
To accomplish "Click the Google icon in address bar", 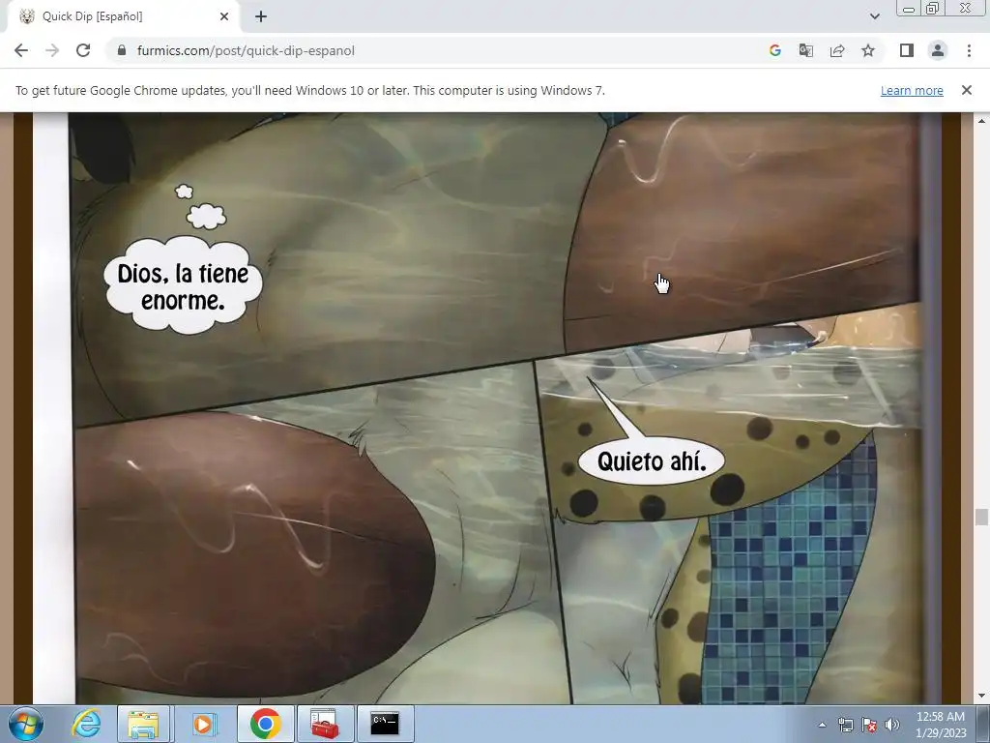I will point(774,50).
